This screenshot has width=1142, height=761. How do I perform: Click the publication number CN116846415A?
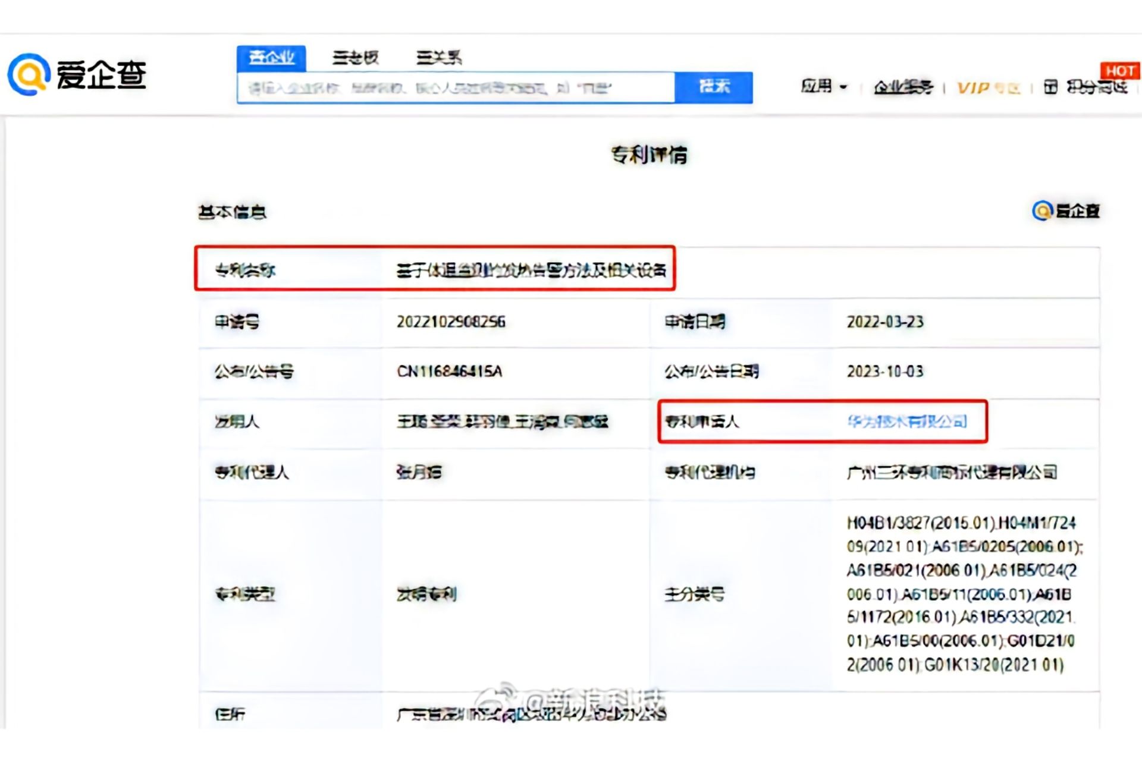click(450, 372)
